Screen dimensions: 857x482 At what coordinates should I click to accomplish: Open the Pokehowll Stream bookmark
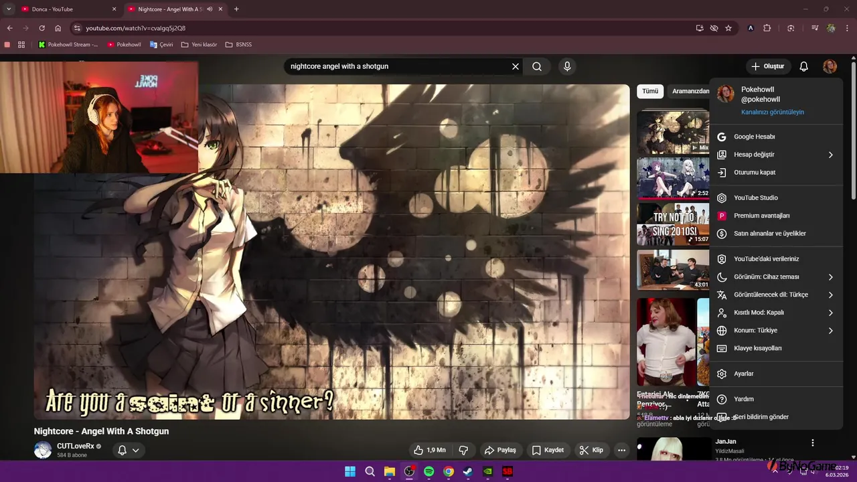coord(68,44)
